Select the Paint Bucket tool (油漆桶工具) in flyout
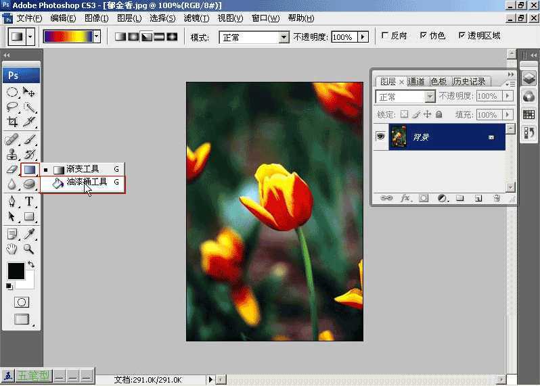Image resolution: width=540 pixels, height=386 pixels. coord(86,183)
